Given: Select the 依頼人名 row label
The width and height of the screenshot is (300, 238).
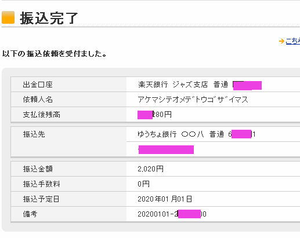Looking at the screenshot, I should [38, 100].
